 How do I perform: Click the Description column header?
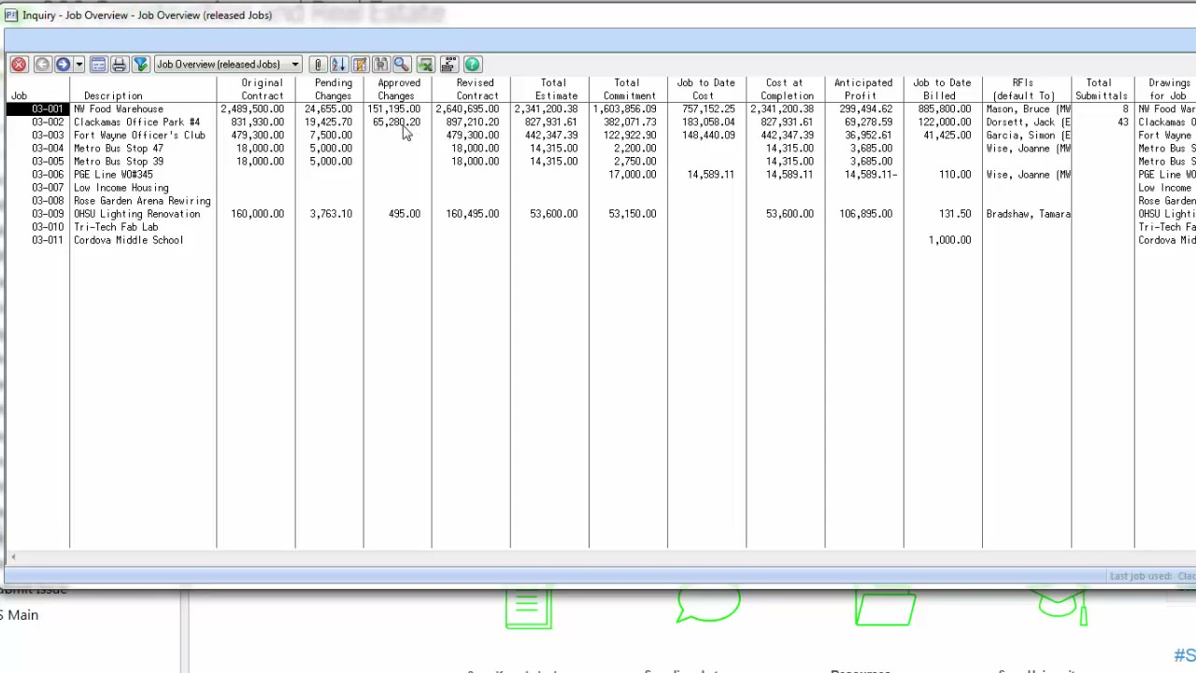(113, 96)
